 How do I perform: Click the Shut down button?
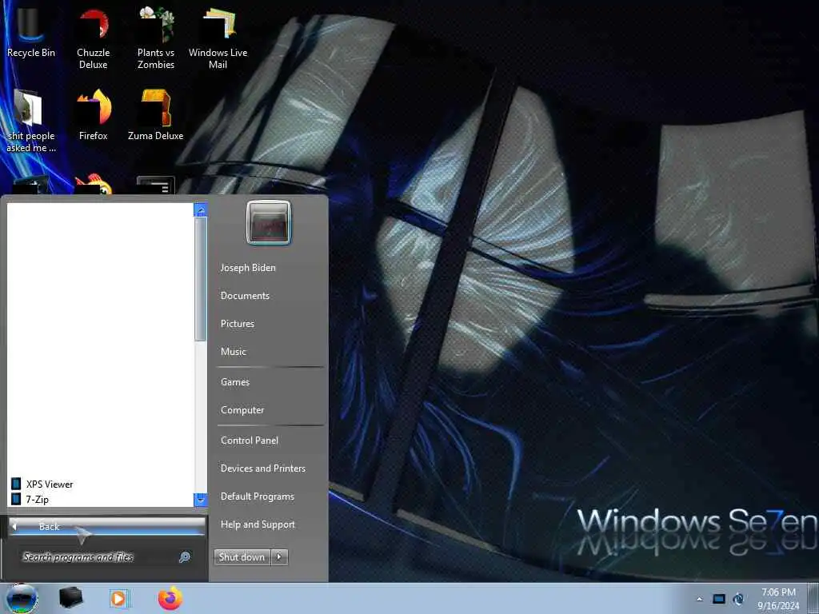242,557
